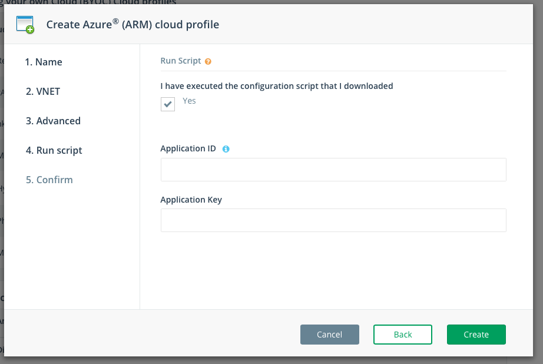Focus the Application Key input field
The height and width of the screenshot is (364, 543).
(x=333, y=220)
